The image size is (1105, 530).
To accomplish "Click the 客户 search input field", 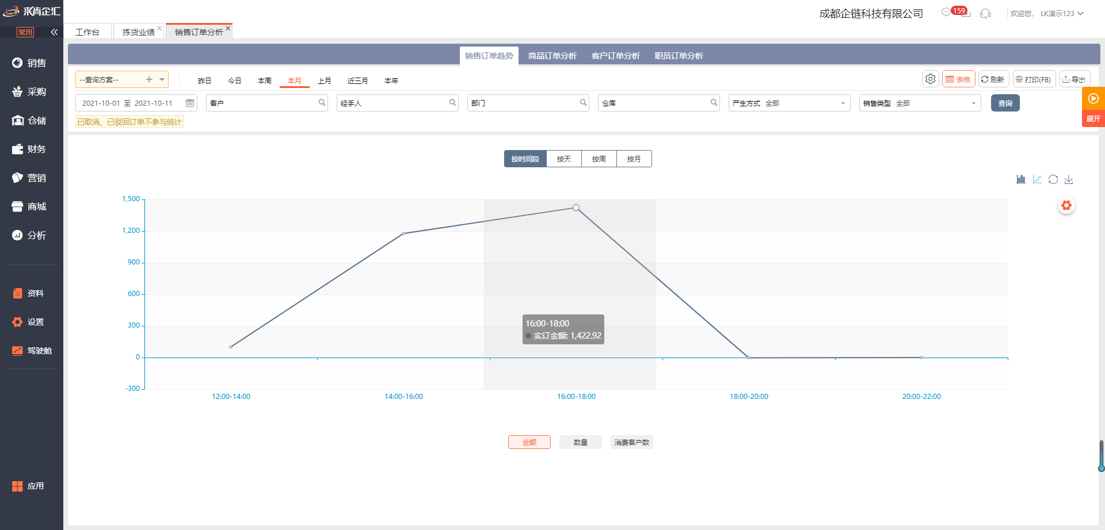I will click(262, 103).
